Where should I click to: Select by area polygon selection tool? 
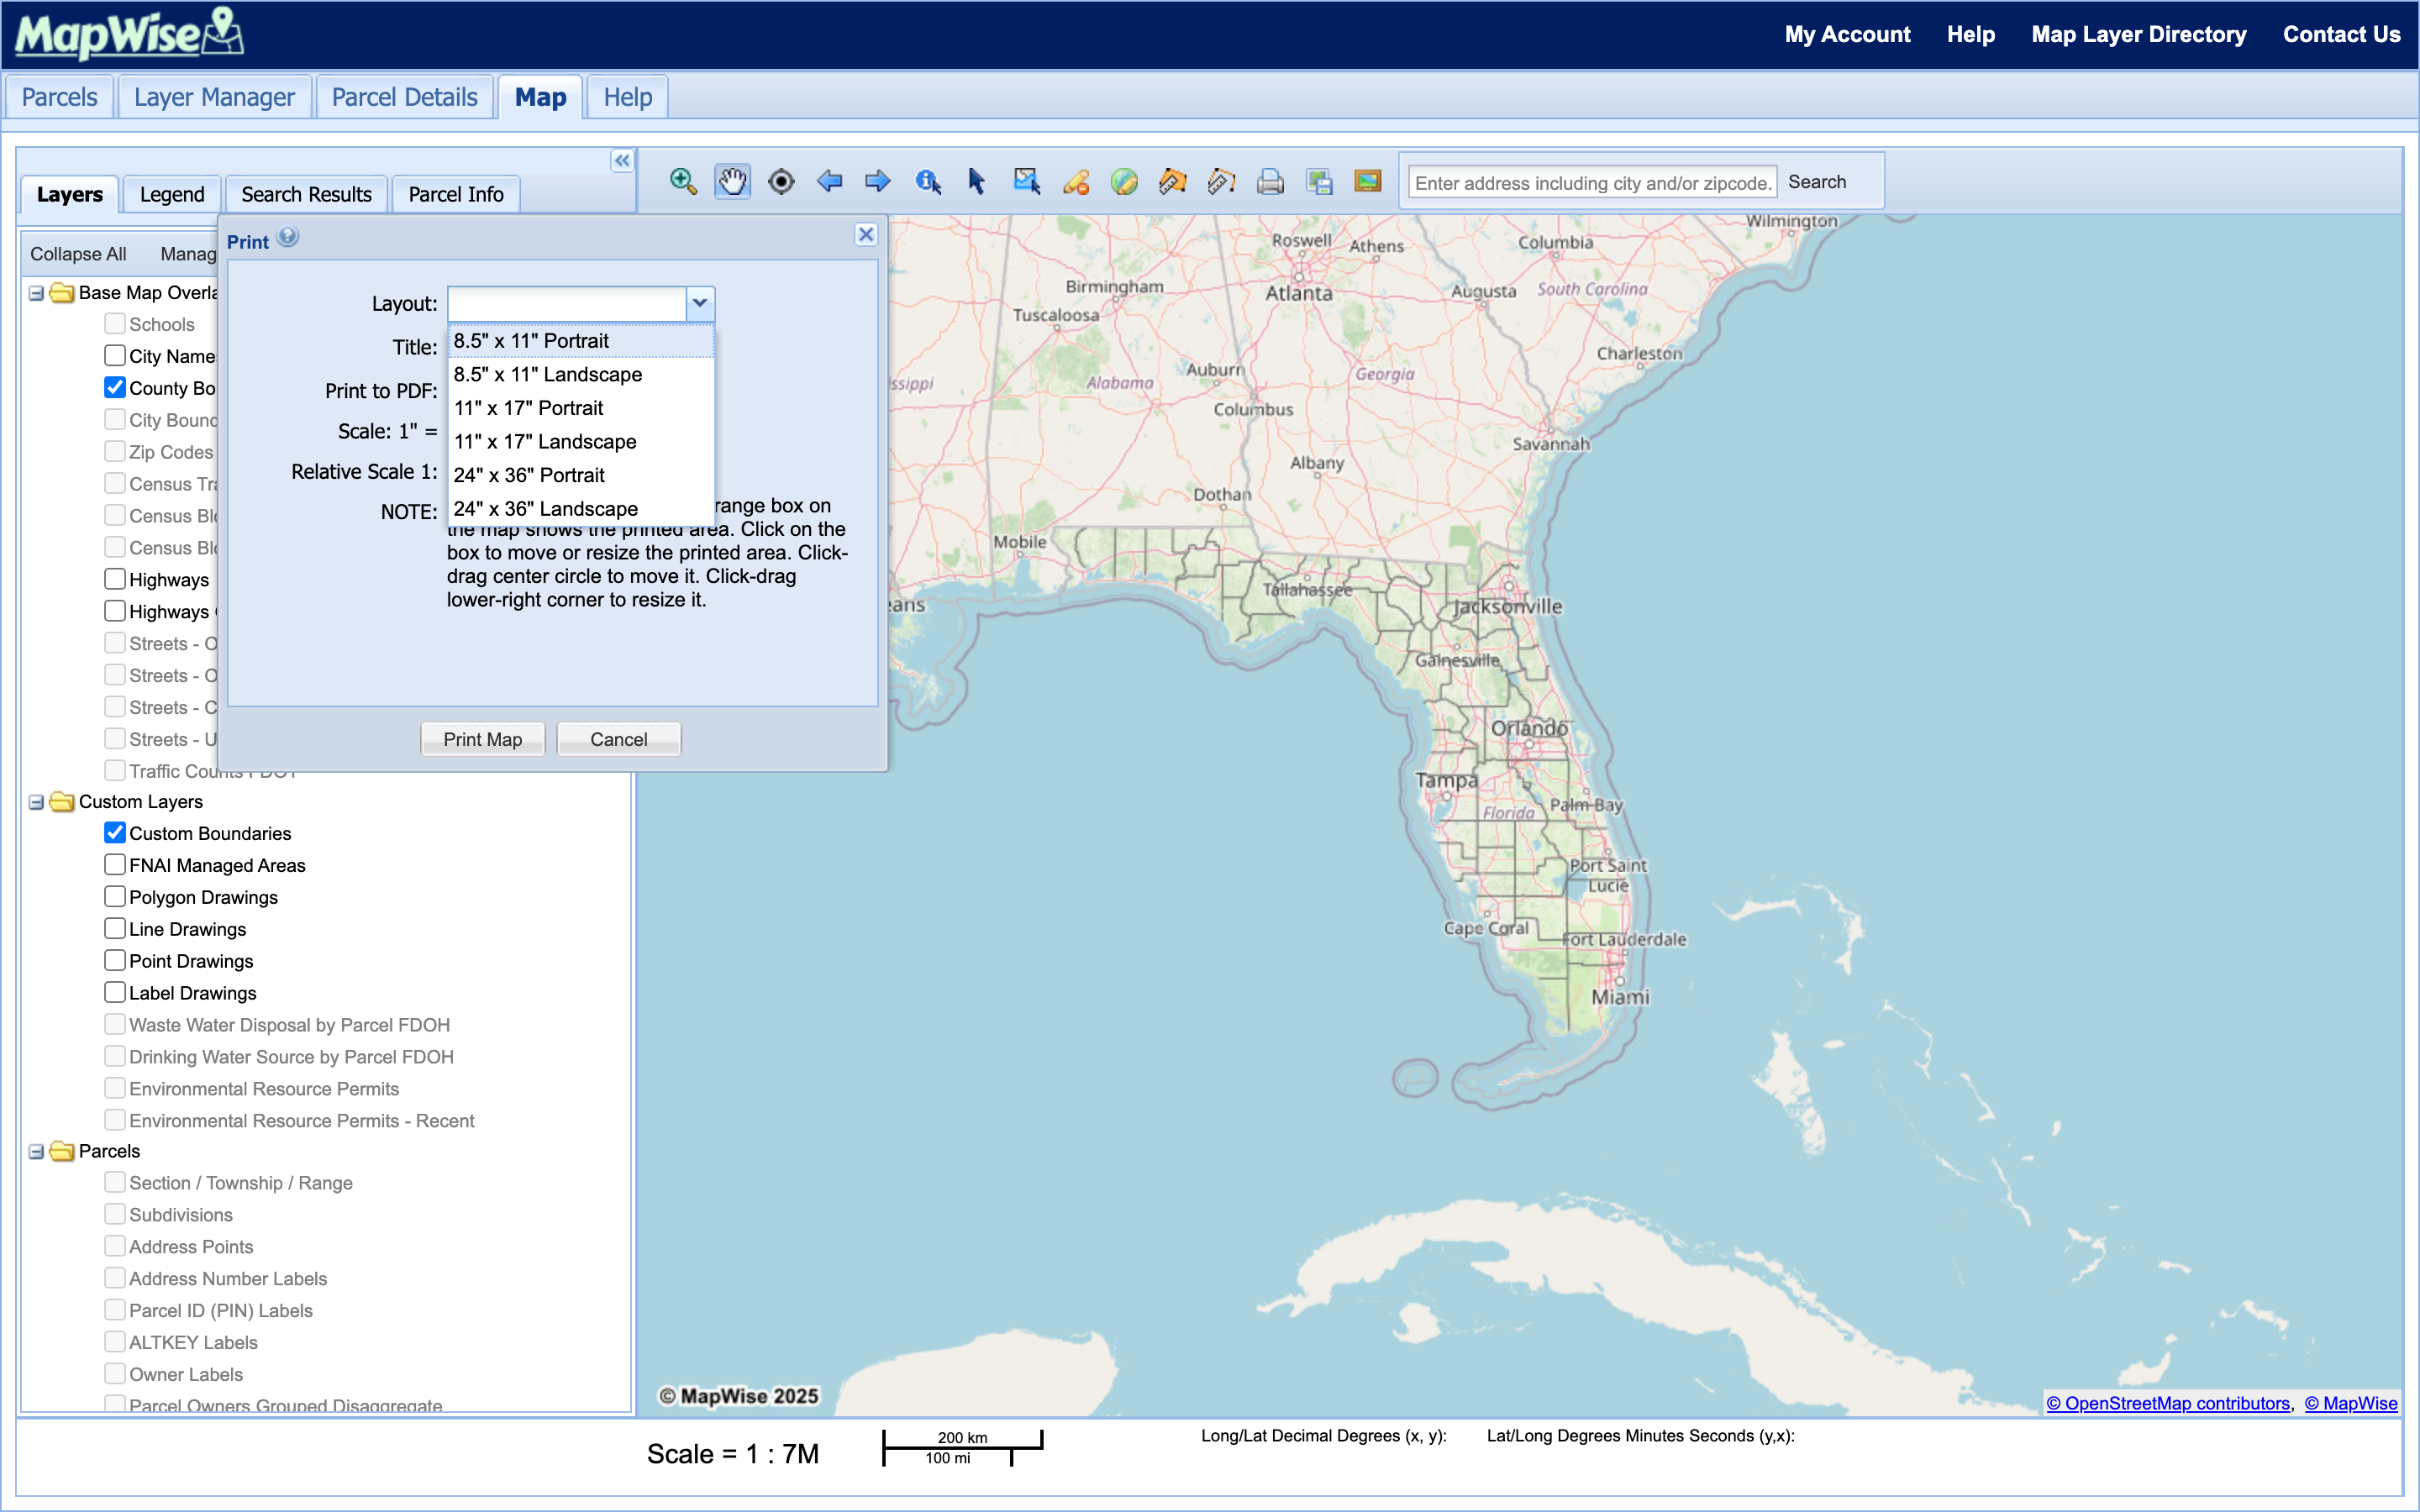point(1026,181)
